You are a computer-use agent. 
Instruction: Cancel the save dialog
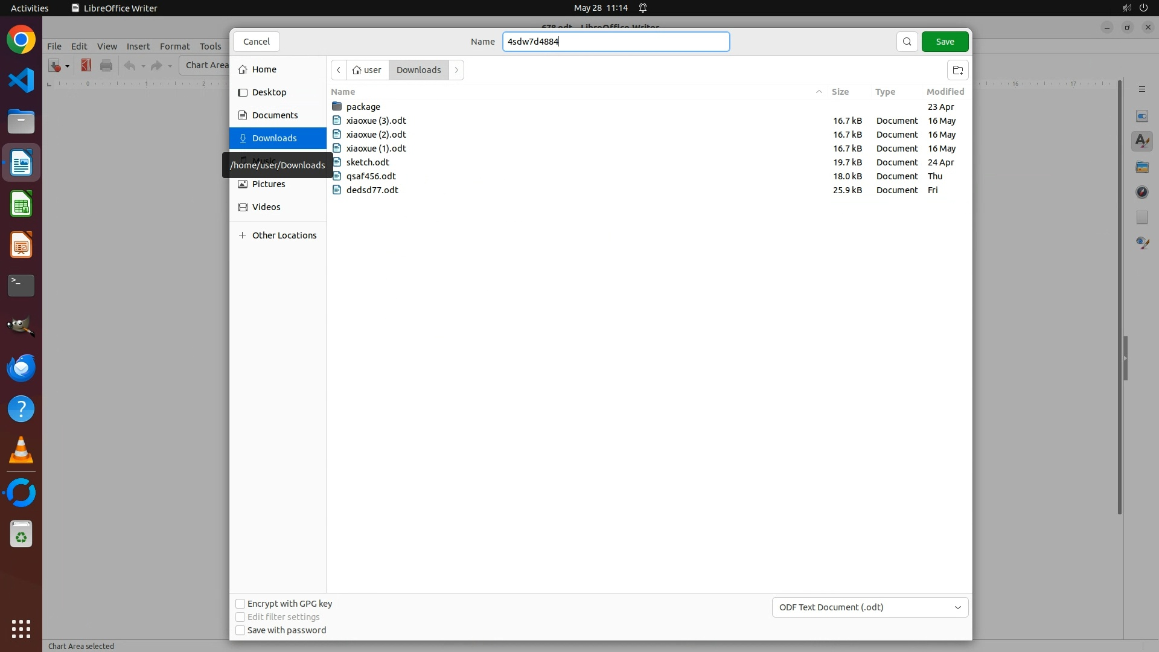coord(256,42)
